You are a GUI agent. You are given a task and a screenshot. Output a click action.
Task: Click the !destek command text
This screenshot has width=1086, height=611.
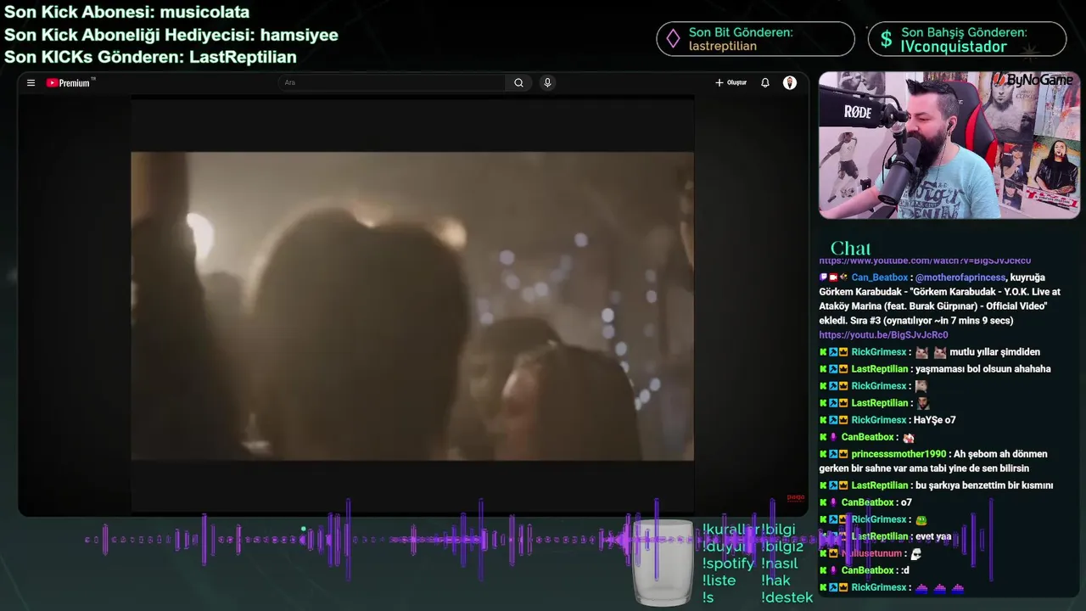[787, 597]
